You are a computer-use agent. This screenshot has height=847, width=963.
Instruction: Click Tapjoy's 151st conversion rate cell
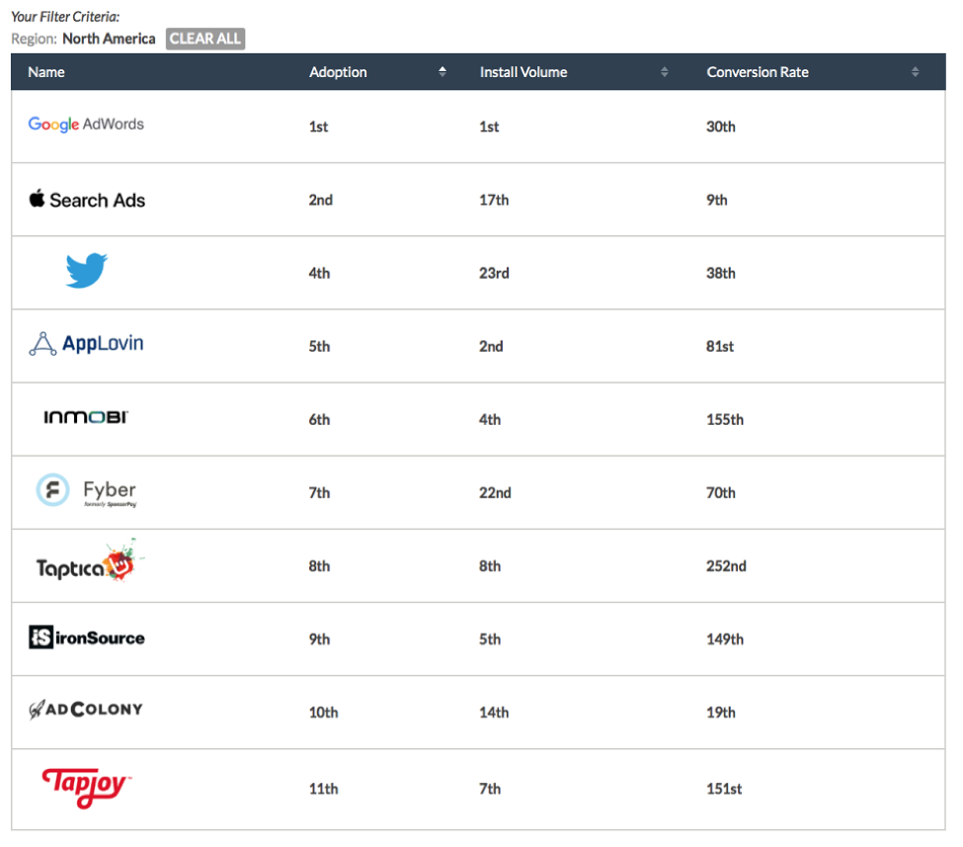click(x=724, y=789)
